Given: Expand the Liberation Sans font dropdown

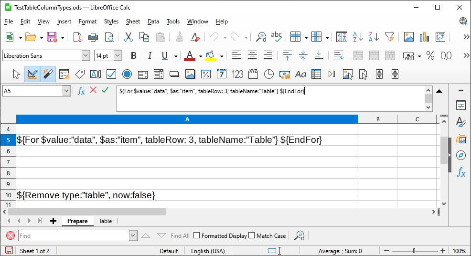Looking at the screenshot, I should click(86, 56).
